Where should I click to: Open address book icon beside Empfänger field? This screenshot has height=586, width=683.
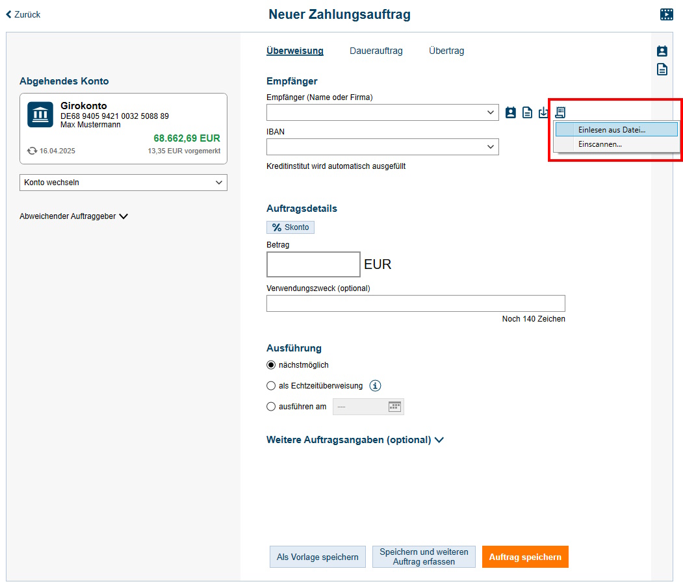(x=511, y=112)
